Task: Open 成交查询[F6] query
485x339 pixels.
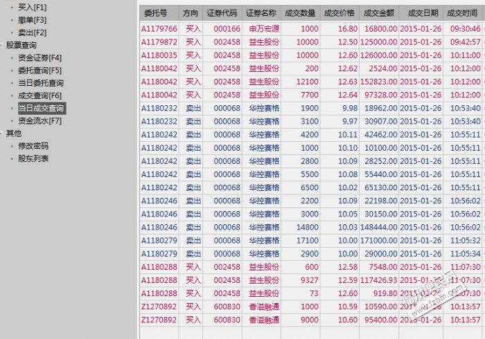Action: coord(39,95)
